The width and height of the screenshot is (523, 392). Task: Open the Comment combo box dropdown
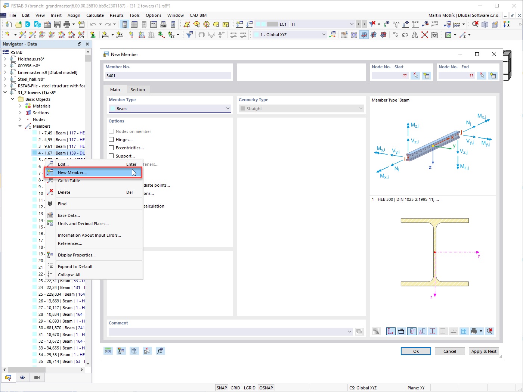point(231,332)
